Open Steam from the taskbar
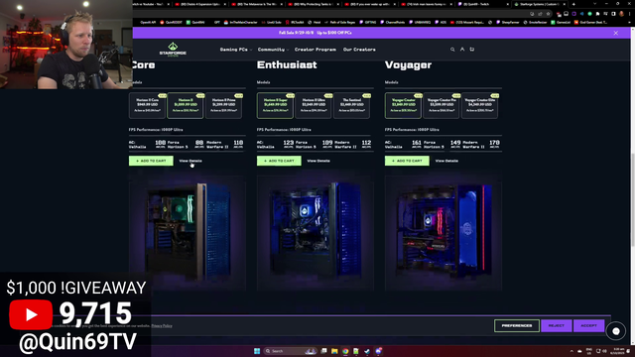This screenshot has width=635, height=357. 367,351
